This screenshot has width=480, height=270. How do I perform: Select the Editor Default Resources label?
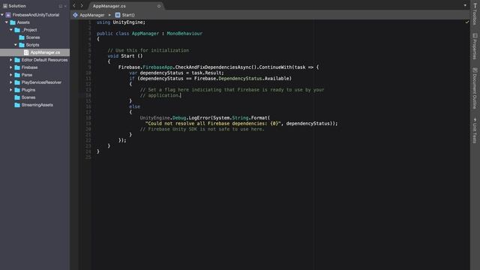(x=44, y=60)
